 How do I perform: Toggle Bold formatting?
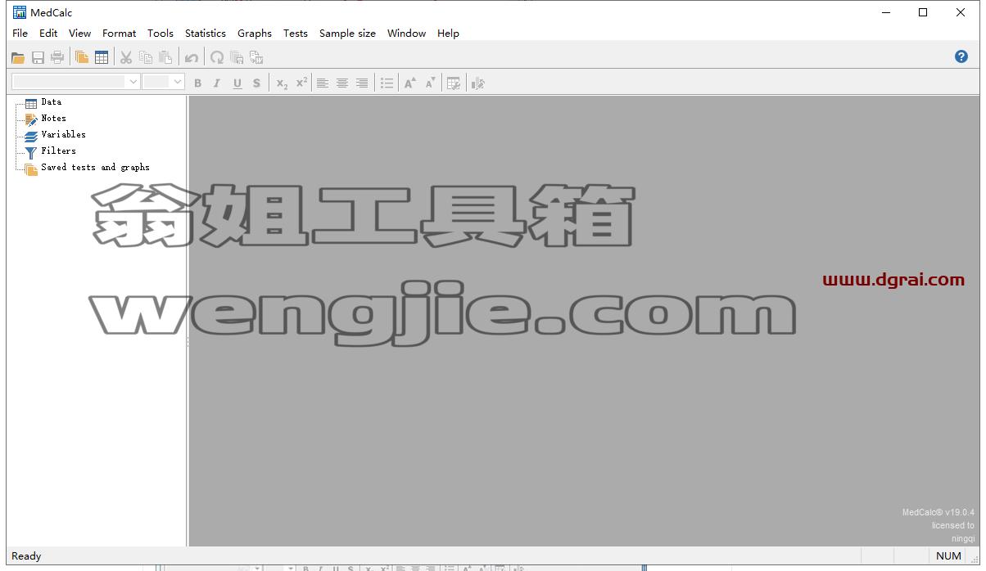(197, 83)
